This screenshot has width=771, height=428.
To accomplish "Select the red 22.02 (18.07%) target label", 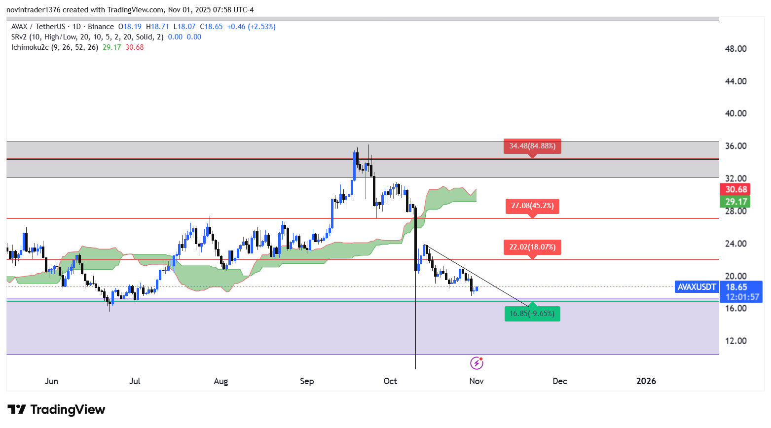I will click(532, 247).
